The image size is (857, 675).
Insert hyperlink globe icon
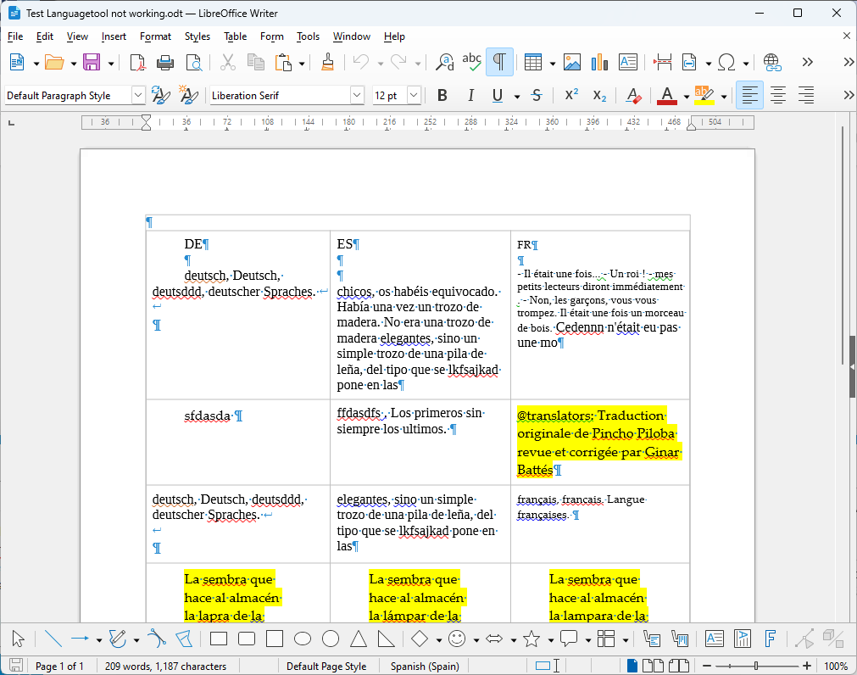pyautogui.click(x=771, y=62)
